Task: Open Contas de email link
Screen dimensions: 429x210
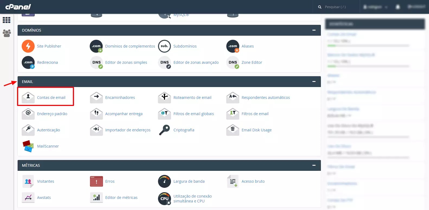Action: [51, 98]
